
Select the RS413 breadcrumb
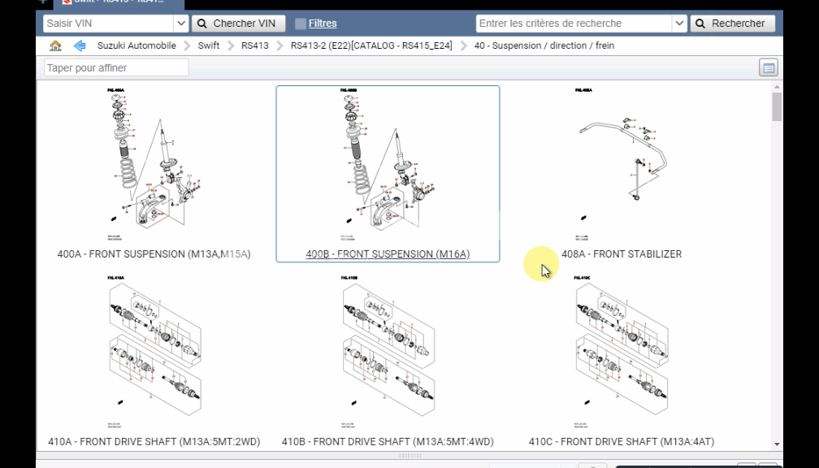(x=255, y=46)
